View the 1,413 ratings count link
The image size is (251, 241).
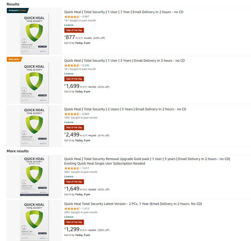click(x=85, y=209)
